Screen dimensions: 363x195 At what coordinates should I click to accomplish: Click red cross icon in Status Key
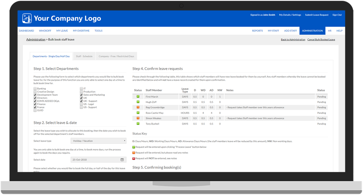point(134,158)
